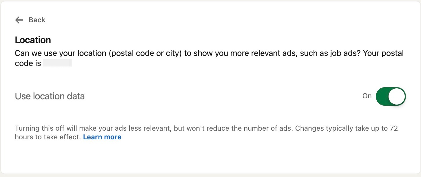
Task: Click the "Back" text label
Action: click(37, 20)
